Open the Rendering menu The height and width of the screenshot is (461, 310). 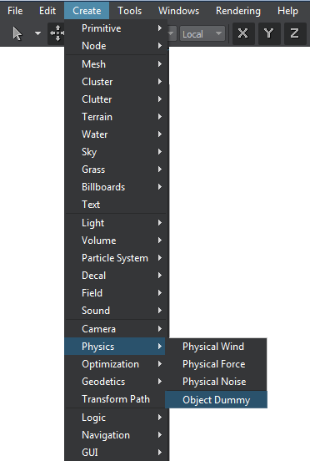tap(238, 11)
